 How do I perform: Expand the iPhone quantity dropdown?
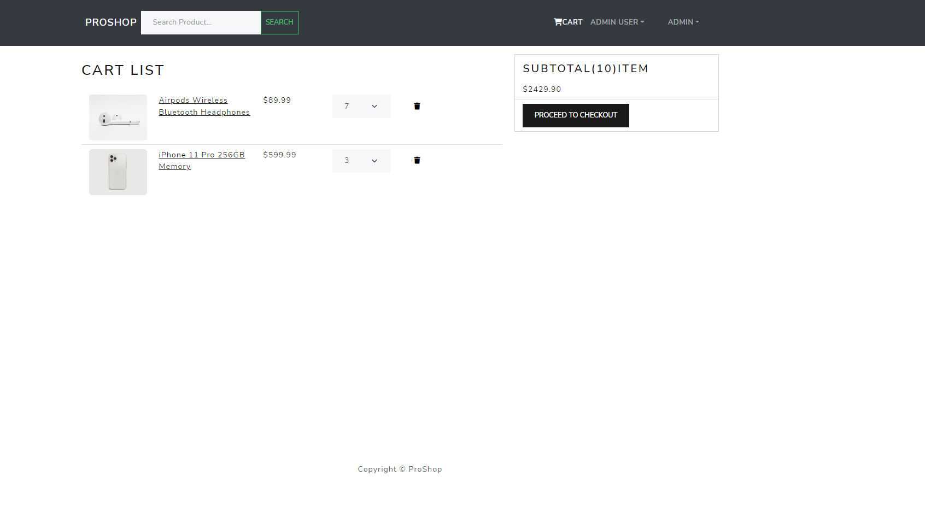coord(361,160)
